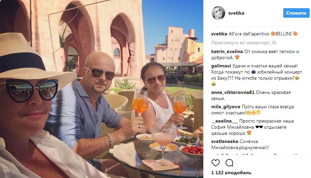Click the main post photo

coord(102,89)
